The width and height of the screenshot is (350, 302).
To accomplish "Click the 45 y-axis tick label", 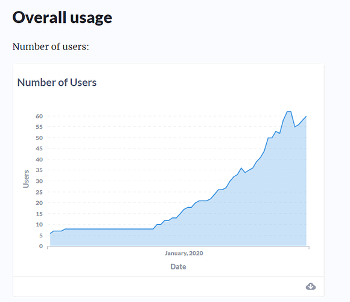I will (x=39, y=149).
